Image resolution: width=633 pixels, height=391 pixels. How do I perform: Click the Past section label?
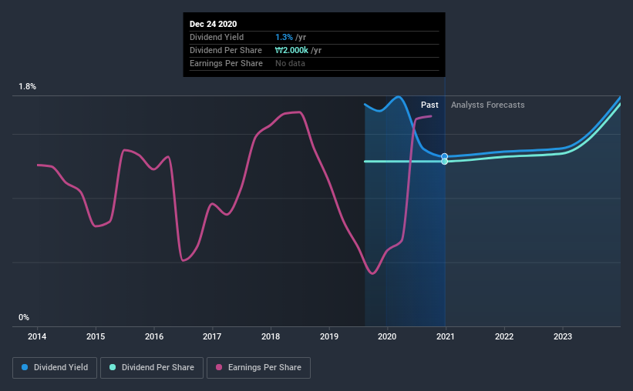coord(429,105)
